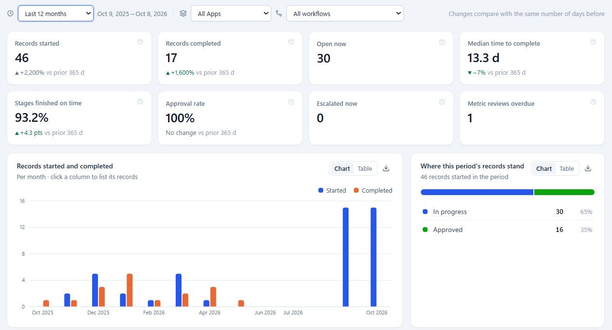Click the blue In progress bar segment
Image resolution: width=612 pixels, height=330 pixels.
point(477,192)
